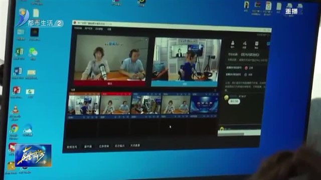Click the first button in the bottom button row
This screenshot has width=321, height=180.
tap(72, 146)
